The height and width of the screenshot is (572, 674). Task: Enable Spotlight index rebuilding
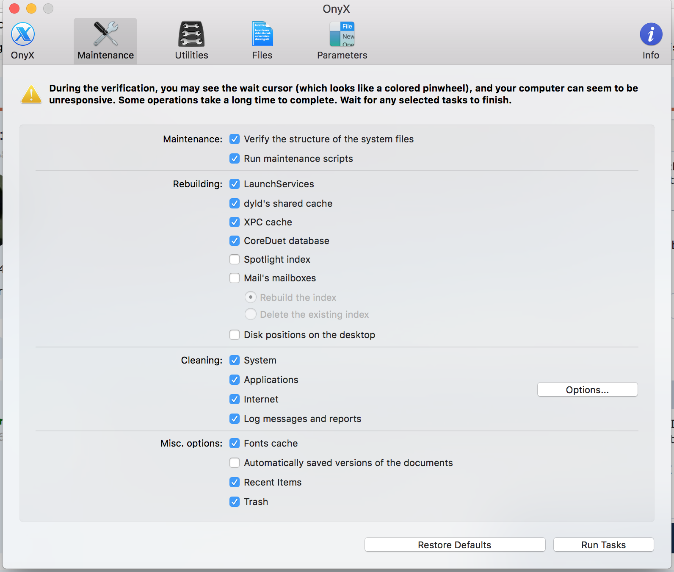[x=235, y=259]
